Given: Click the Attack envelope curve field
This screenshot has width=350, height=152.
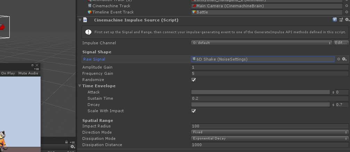Looking at the screenshot, I should pyautogui.click(x=260, y=92).
